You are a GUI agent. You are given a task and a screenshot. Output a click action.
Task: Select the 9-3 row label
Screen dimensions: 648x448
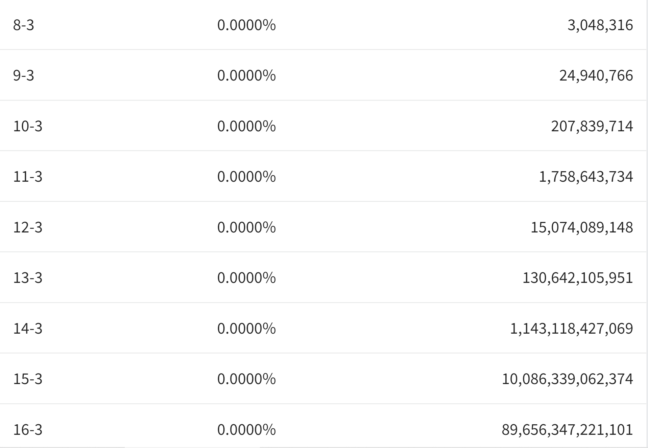tap(24, 75)
